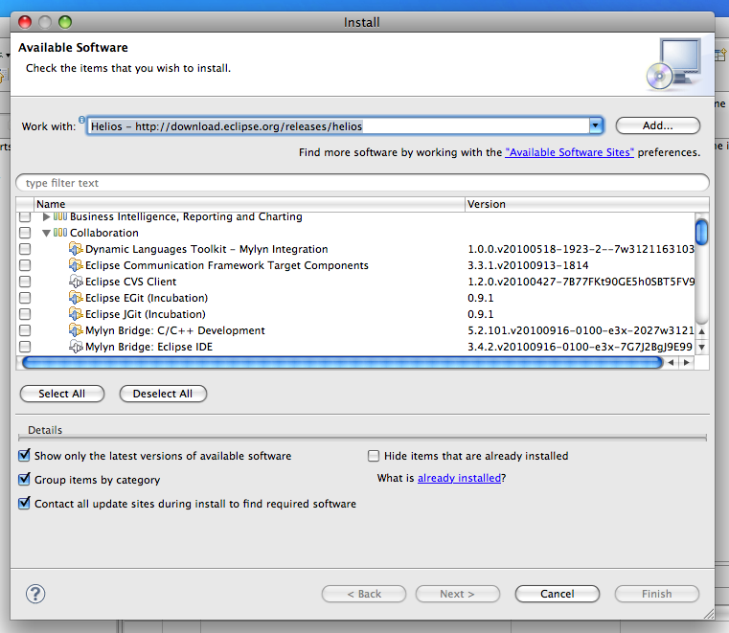This screenshot has width=729, height=633.
Task: Uncheck Group items by category
Action: pyautogui.click(x=25, y=480)
